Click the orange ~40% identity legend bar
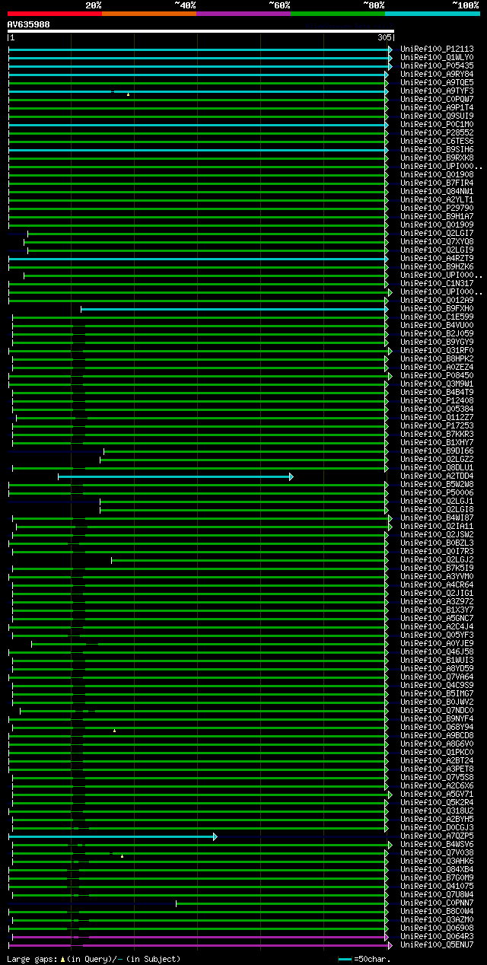The height and width of the screenshot is (965, 487). coord(149,13)
